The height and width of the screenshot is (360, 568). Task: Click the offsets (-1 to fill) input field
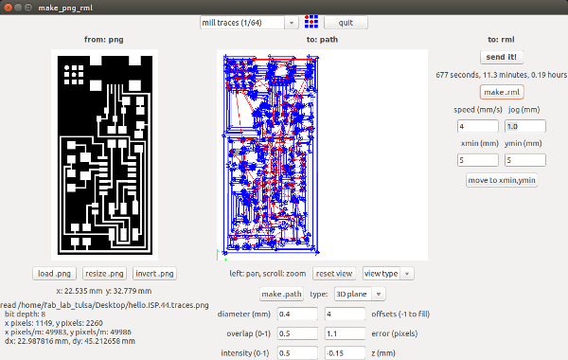point(345,314)
